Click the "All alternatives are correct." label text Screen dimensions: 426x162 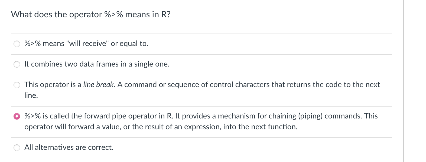(x=69, y=147)
